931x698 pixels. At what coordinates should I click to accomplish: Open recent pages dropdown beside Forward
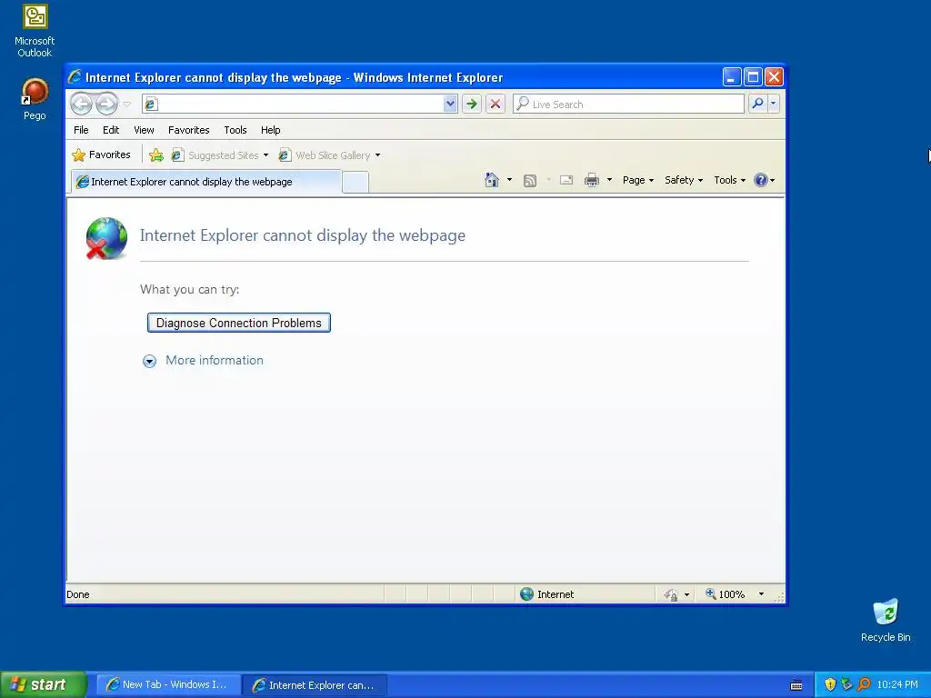click(x=126, y=105)
